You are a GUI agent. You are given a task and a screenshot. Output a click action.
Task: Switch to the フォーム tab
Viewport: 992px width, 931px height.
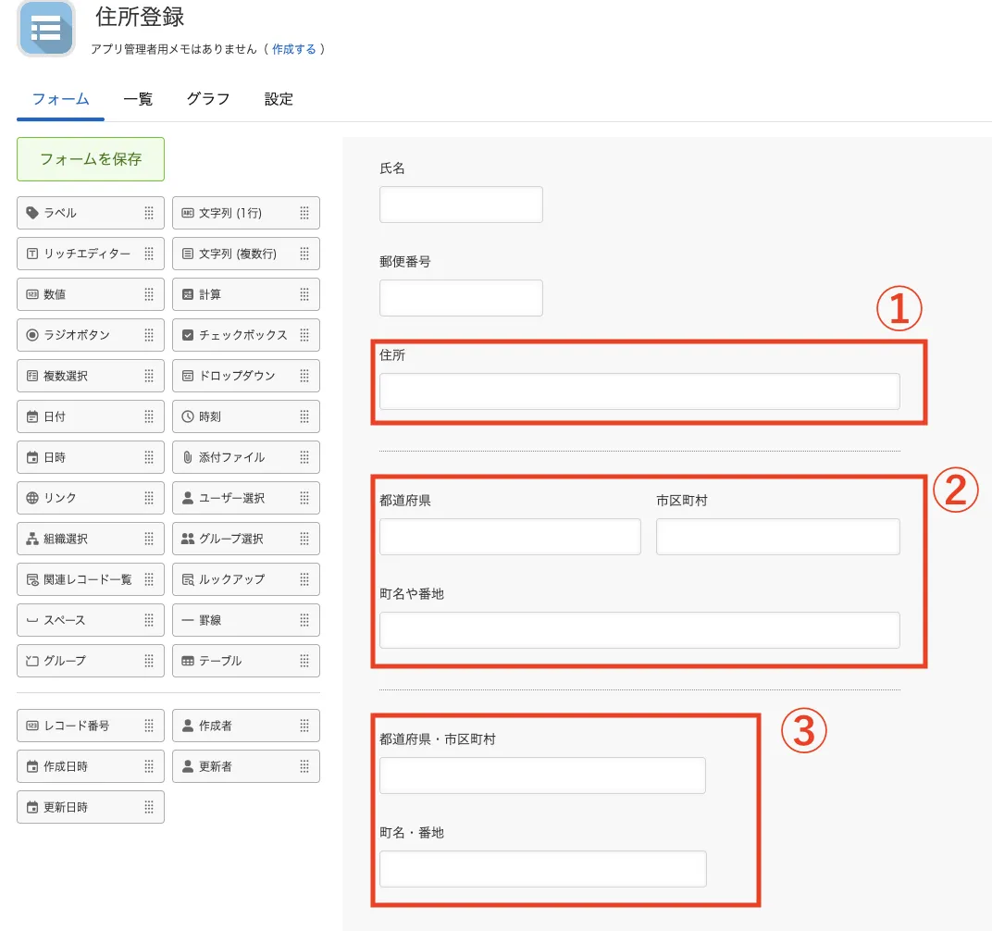click(x=61, y=99)
